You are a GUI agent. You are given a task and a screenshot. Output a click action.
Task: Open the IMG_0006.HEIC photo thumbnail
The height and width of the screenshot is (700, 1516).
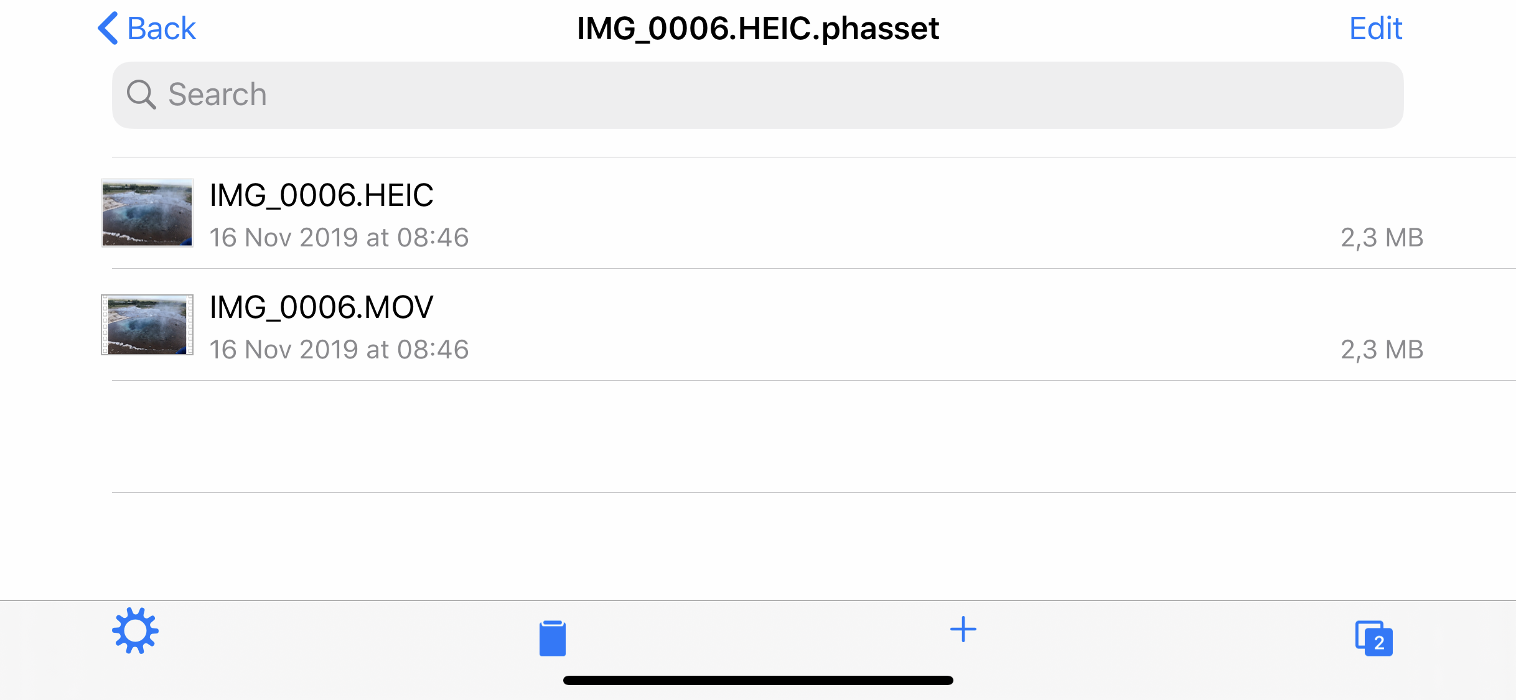coord(147,213)
